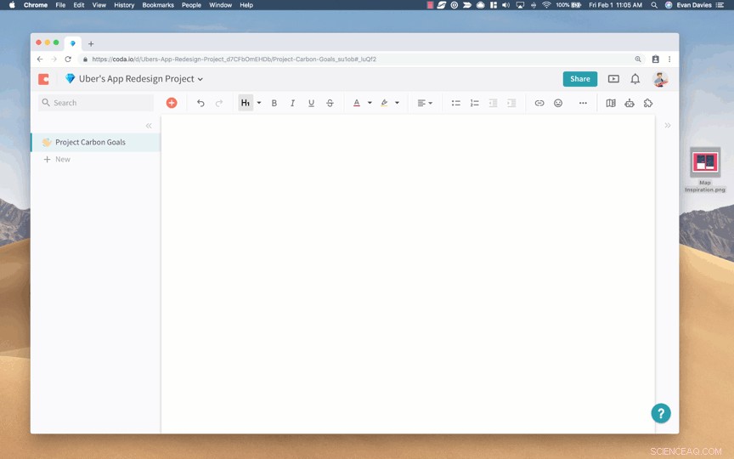The height and width of the screenshot is (459, 734).
Task: Click the increase indent icon
Action: [x=511, y=103]
